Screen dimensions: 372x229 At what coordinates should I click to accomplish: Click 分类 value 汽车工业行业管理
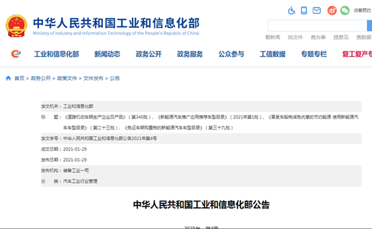coord(80,181)
